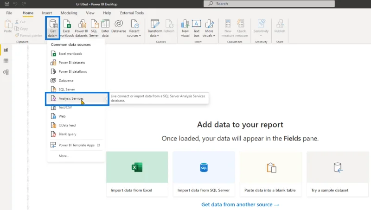Open the Get data dropdown button
This screenshot has width=371, height=210.
[x=53, y=28]
